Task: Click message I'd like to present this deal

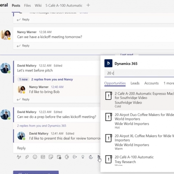Action: [65, 138]
